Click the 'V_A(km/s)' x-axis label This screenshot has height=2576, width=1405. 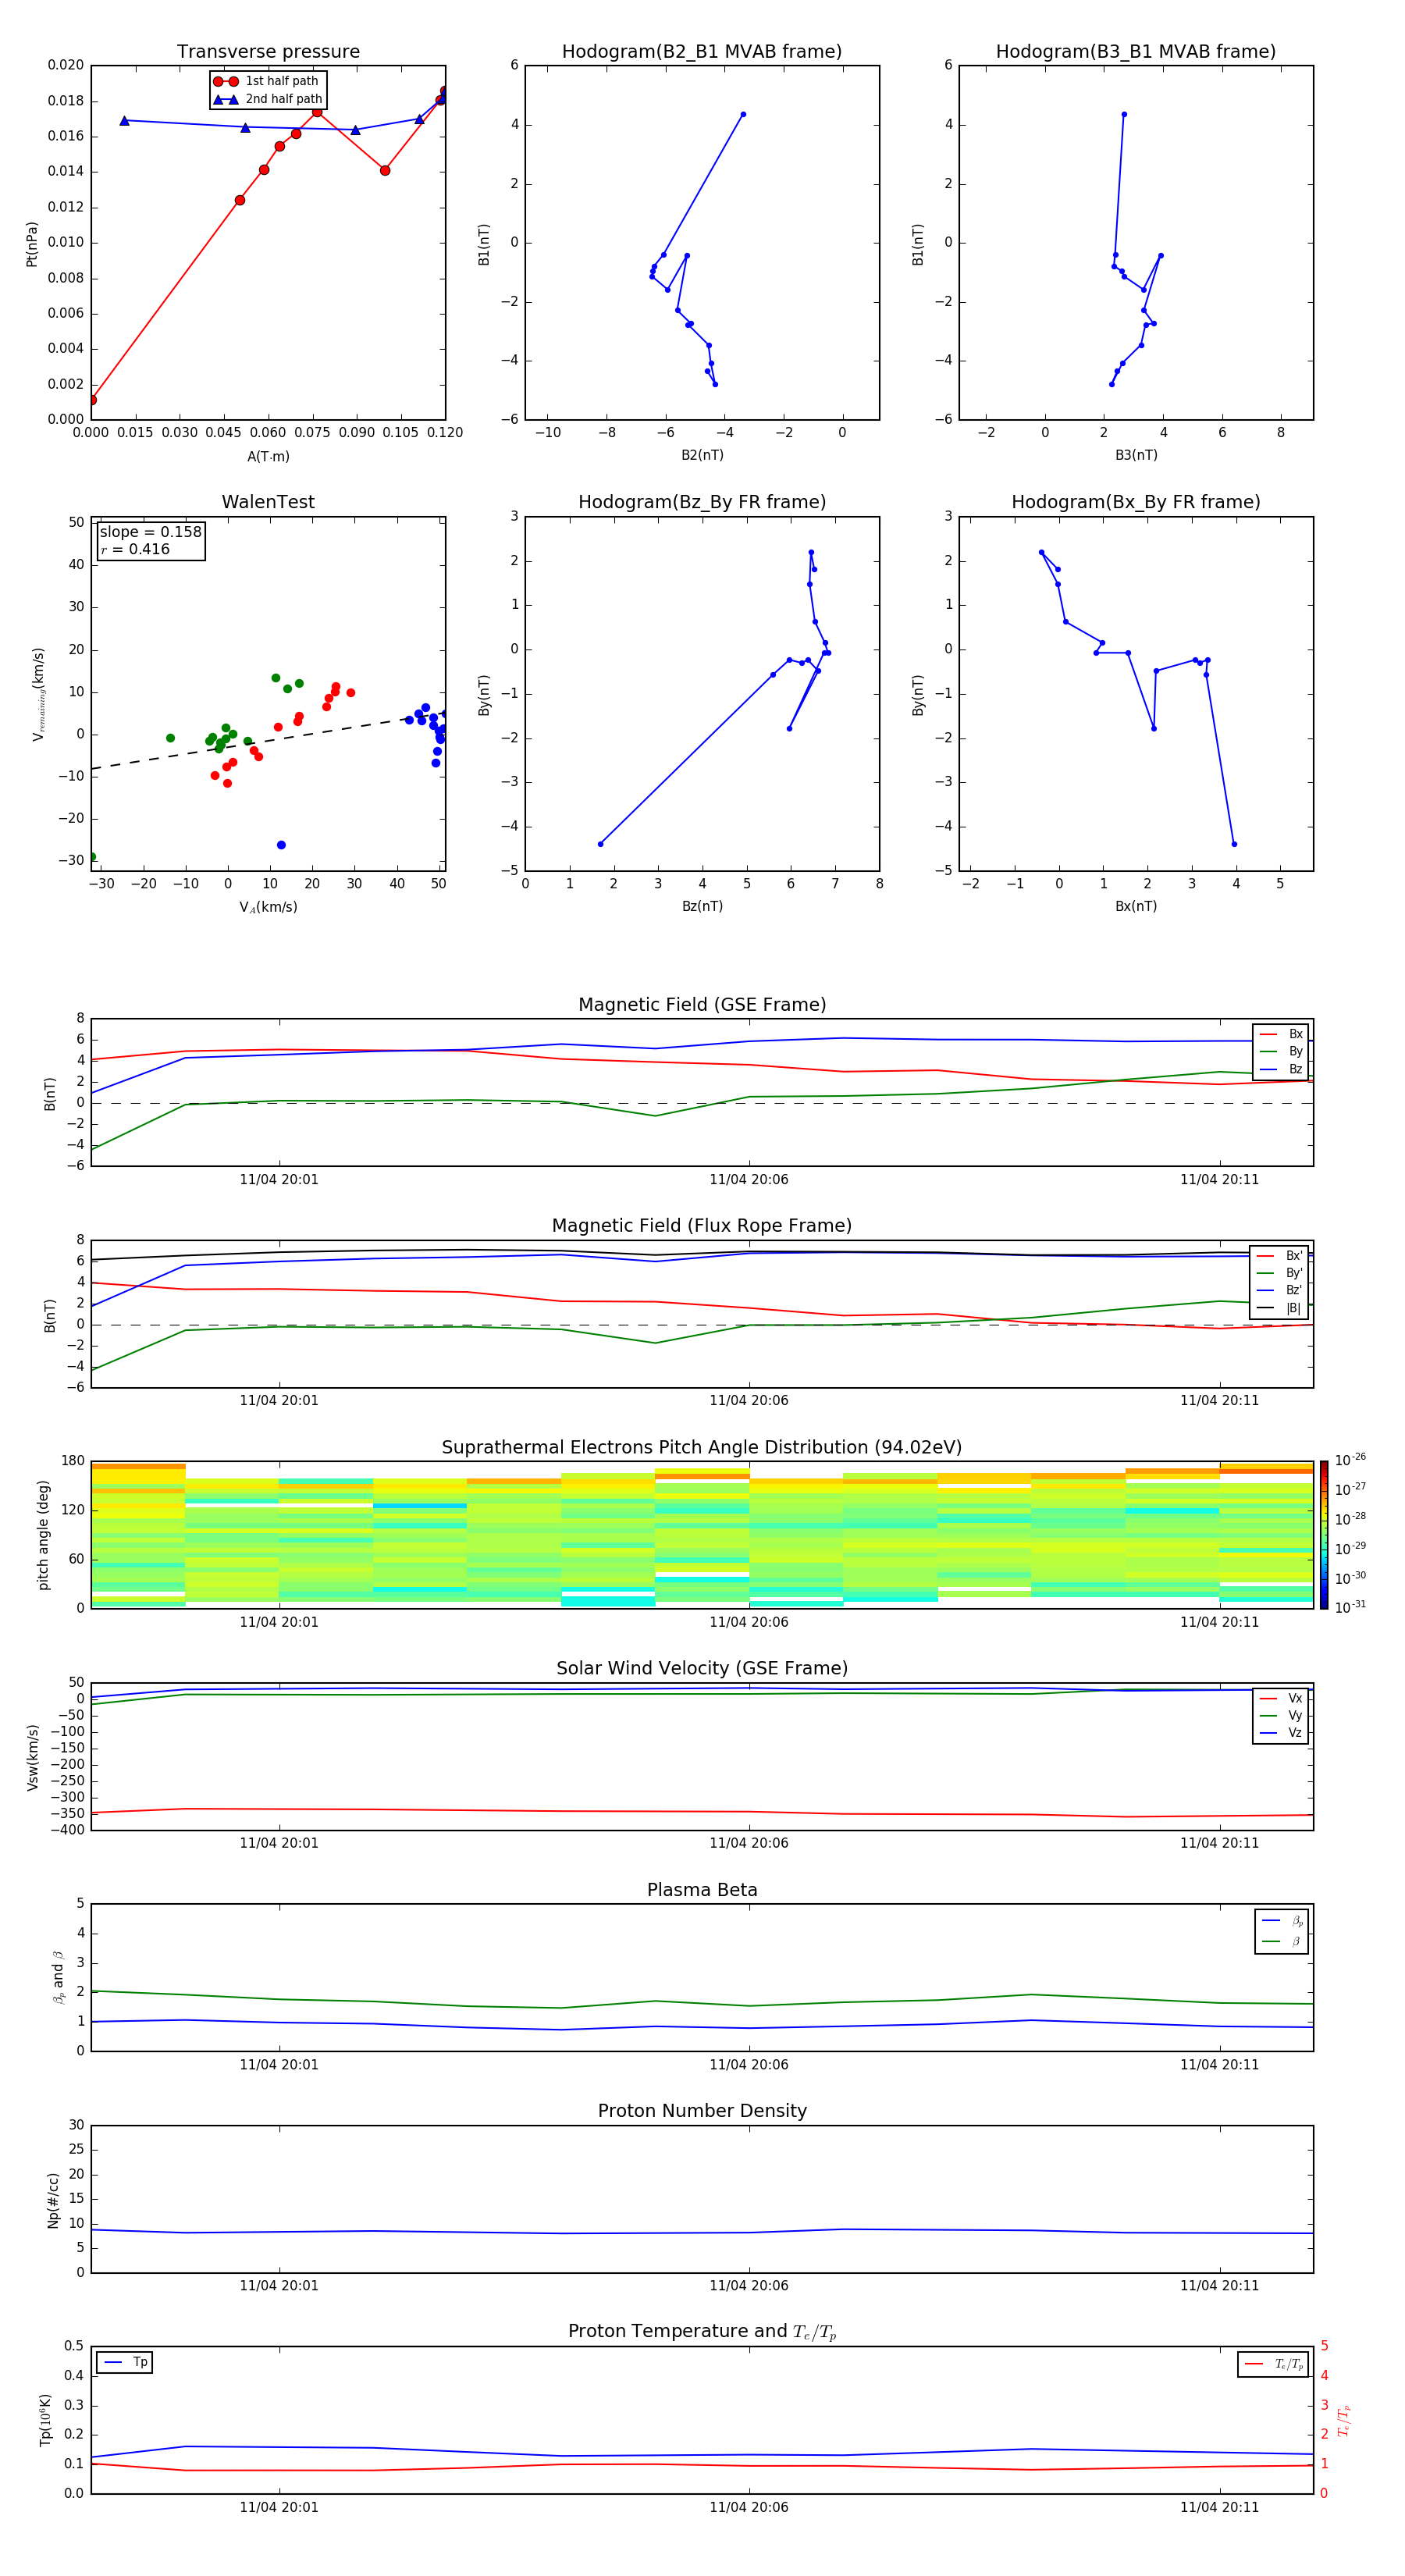click(x=268, y=907)
